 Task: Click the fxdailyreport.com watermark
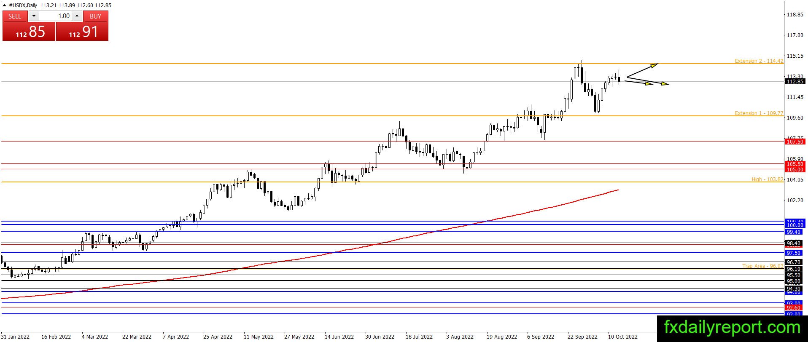click(732, 327)
